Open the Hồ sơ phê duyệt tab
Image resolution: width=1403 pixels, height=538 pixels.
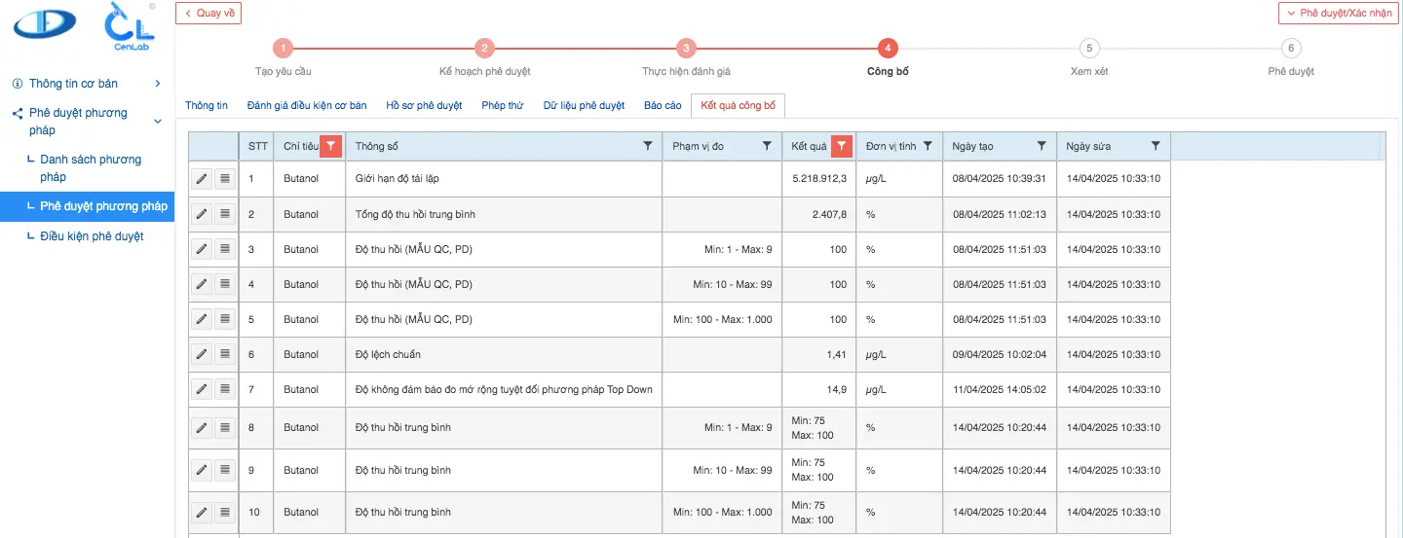tap(424, 105)
